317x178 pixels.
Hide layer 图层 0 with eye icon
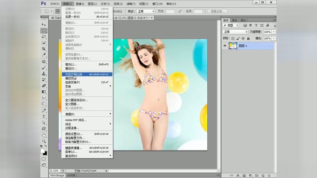point(225,46)
